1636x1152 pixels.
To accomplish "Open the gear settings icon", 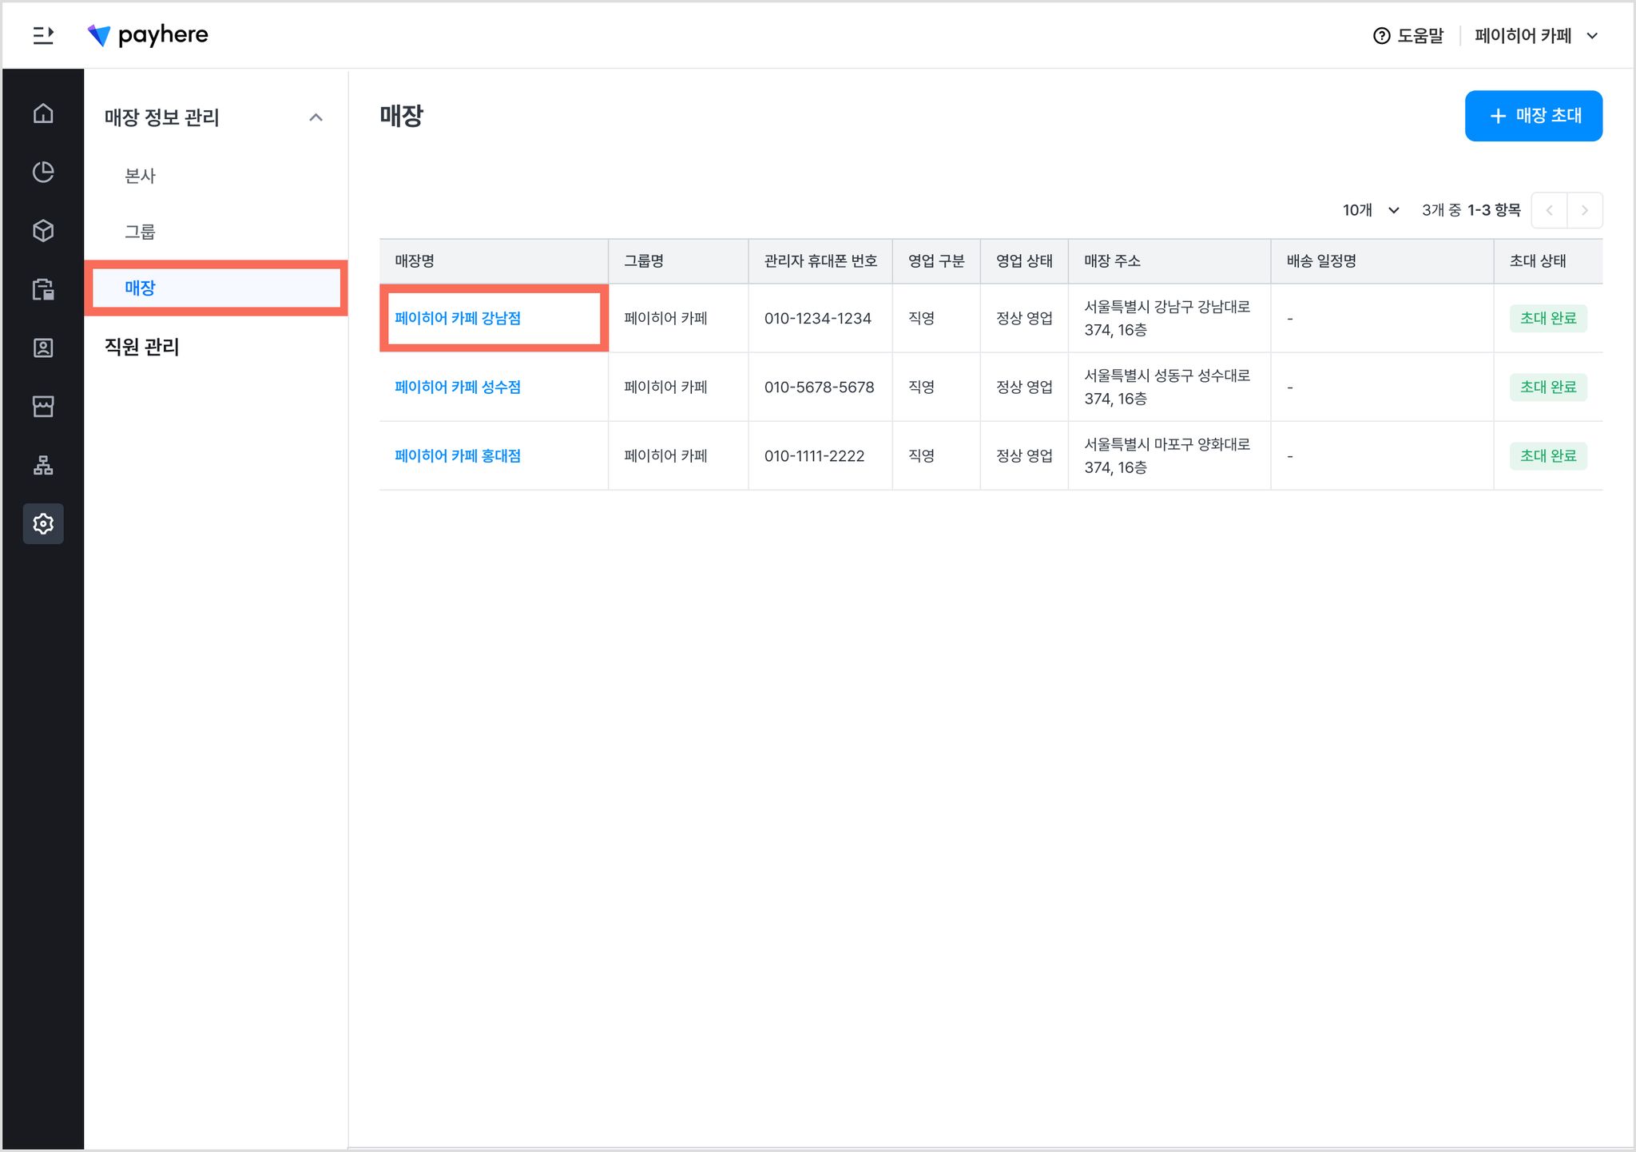I will point(43,523).
